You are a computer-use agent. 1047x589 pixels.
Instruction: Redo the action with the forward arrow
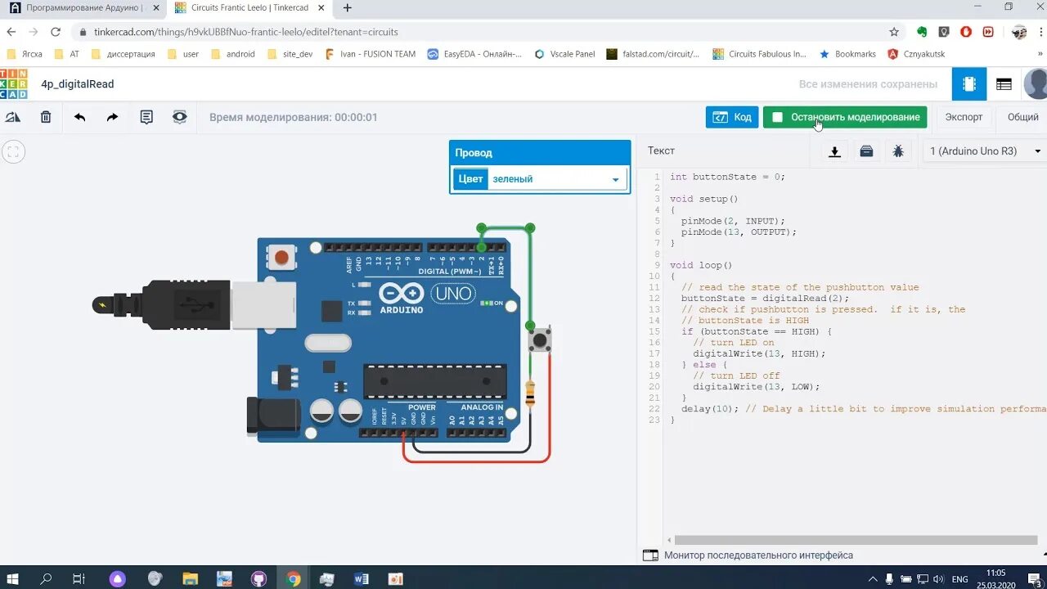tap(113, 117)
